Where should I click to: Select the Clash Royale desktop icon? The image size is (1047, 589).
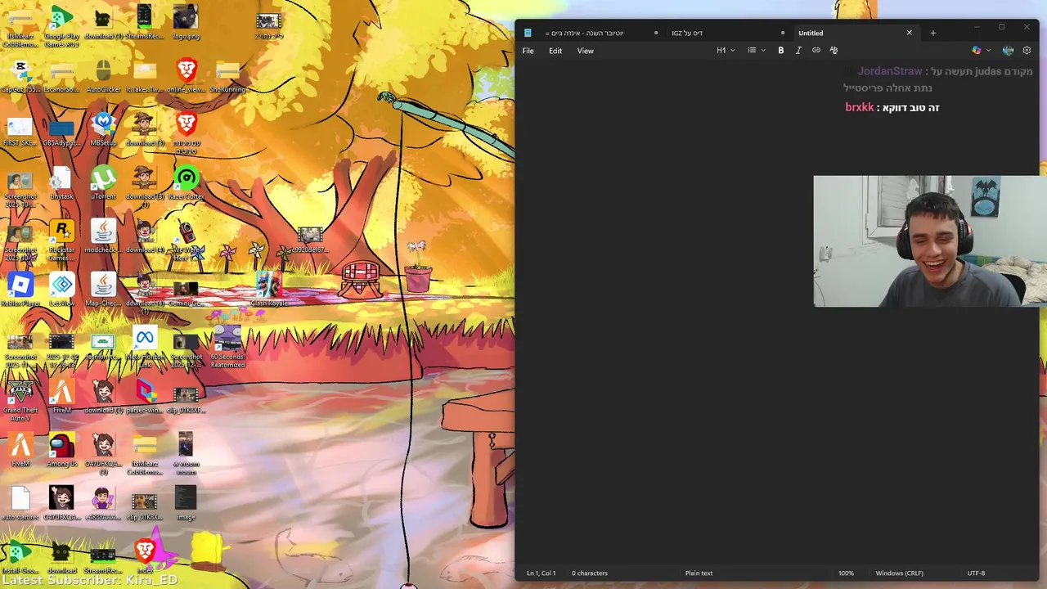268,290
